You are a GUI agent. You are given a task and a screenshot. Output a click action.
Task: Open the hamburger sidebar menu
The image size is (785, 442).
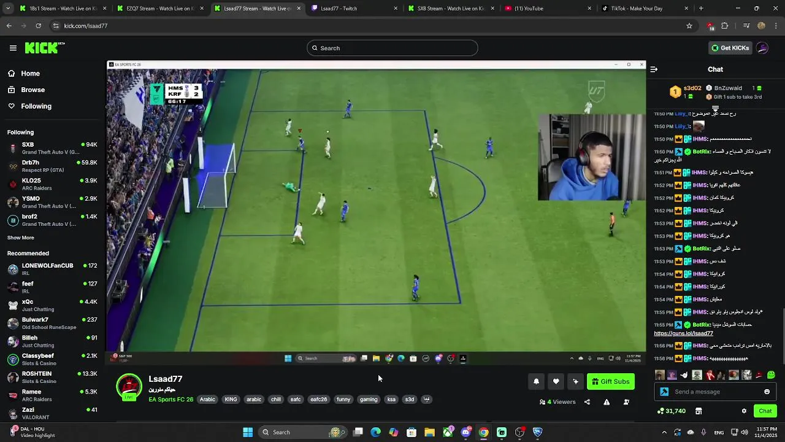click(x=13, y=48)
